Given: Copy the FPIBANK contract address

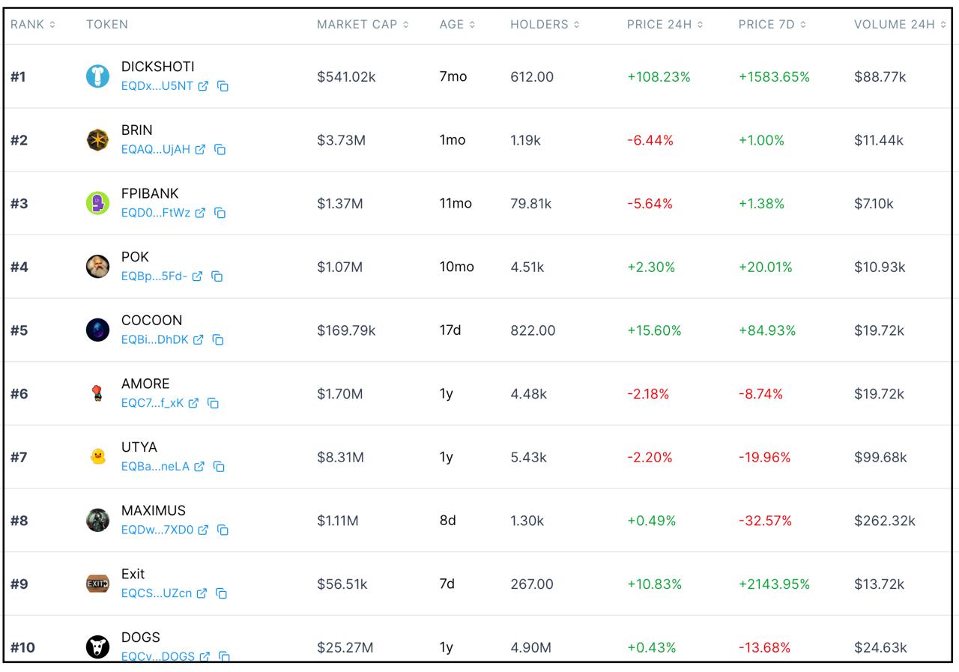Looking at the screenshot, I should click(220, 213).
